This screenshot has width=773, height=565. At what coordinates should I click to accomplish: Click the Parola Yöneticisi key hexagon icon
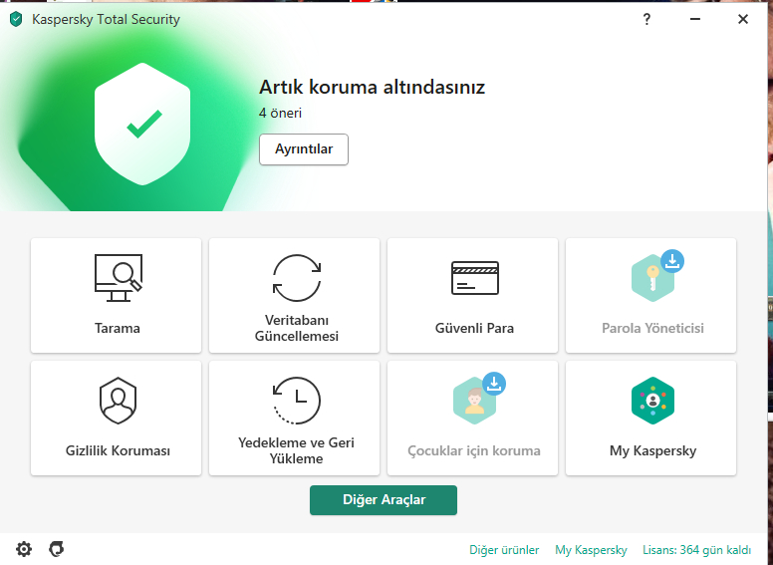[x=652, y=278]
